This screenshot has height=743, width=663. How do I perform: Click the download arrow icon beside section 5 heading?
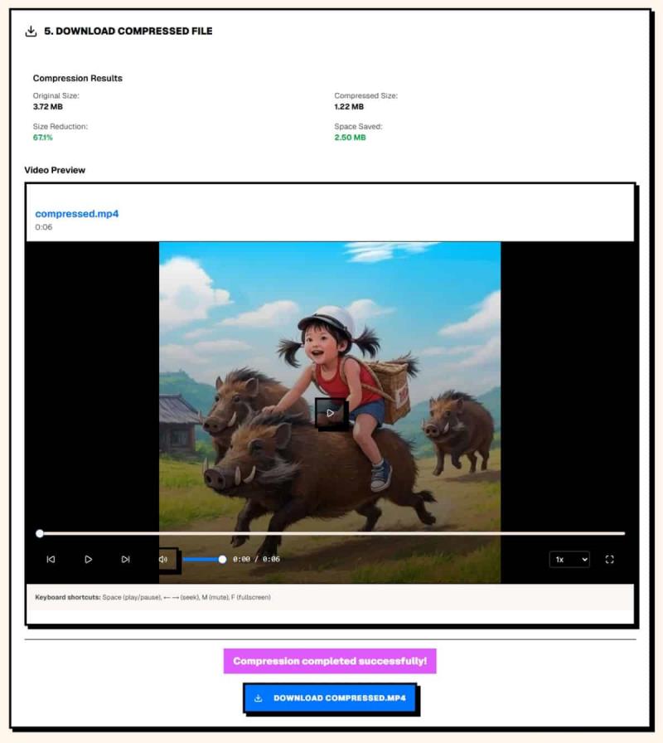click(x=31, y=30)
